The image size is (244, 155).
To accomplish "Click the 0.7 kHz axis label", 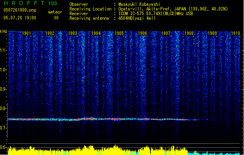I will (3, 128).
